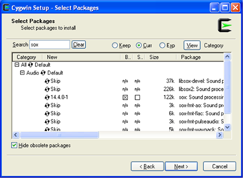Toggle the cycle icon on sox-fmt-ao row
Screen dimensions: 243x178
[47, 105]
